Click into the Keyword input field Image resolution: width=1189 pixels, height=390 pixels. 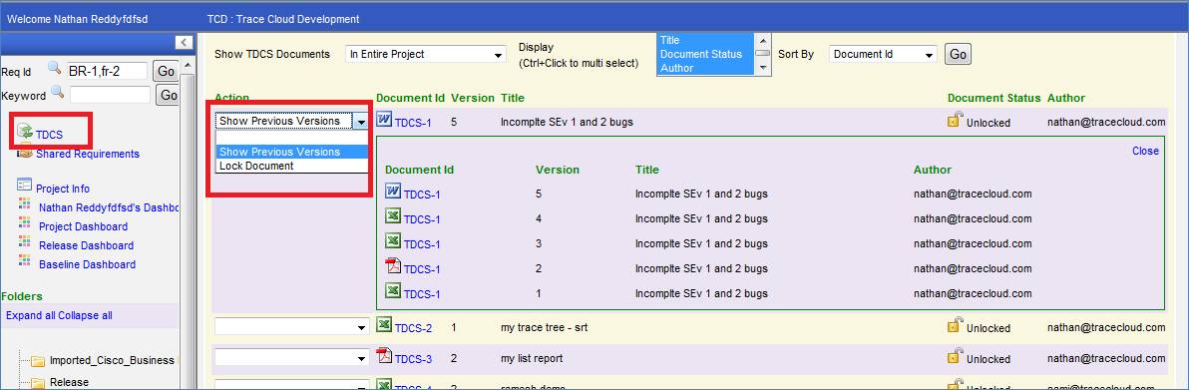coord(110,95)
